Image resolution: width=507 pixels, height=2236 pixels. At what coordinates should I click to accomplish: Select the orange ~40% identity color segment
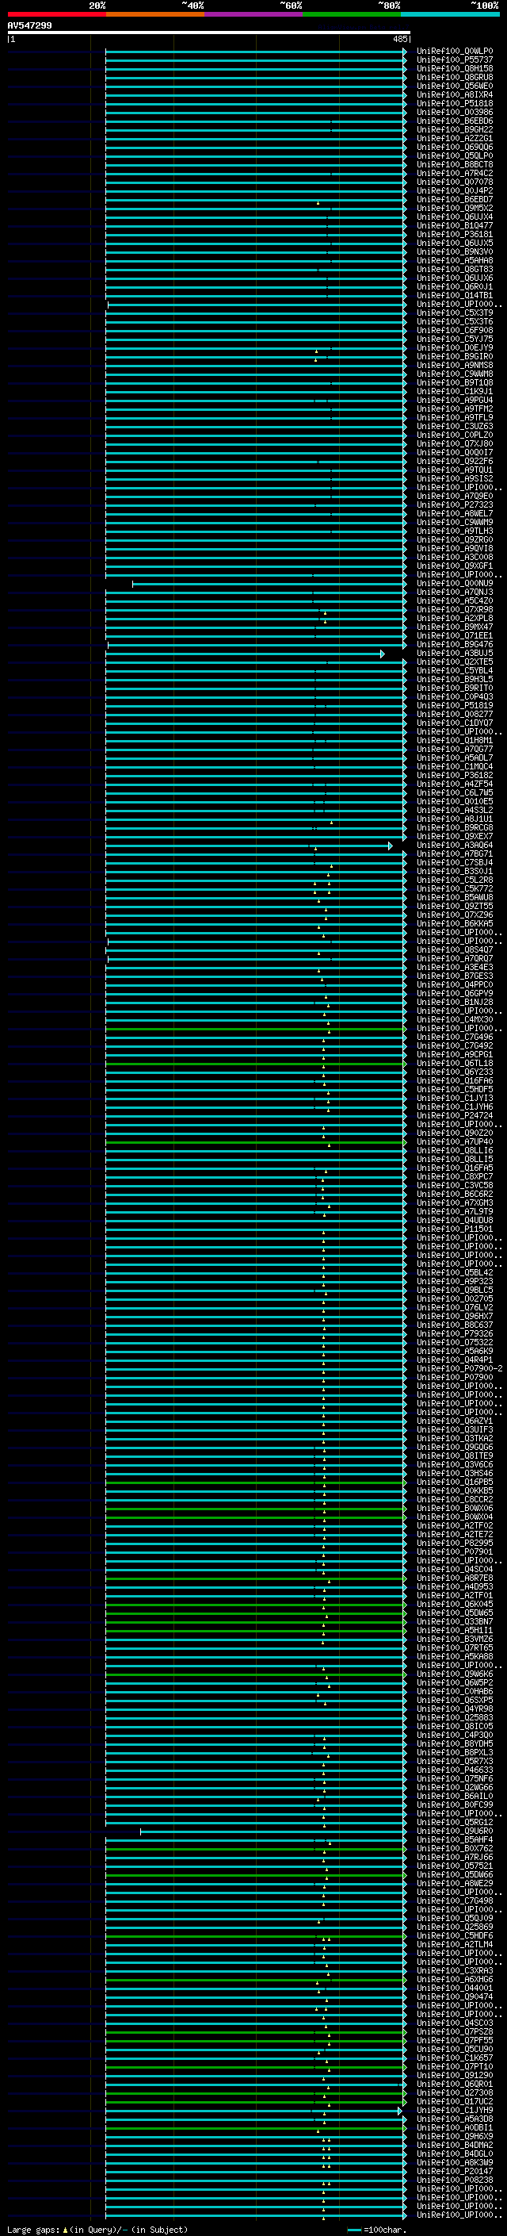(155, 14)
